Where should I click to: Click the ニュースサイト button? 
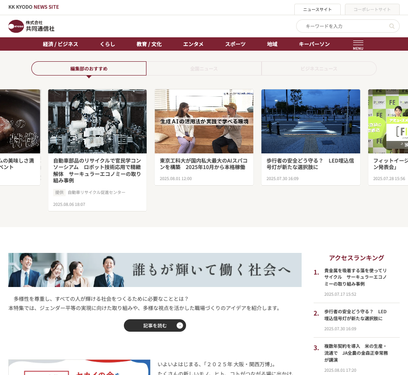pos(317,10)
